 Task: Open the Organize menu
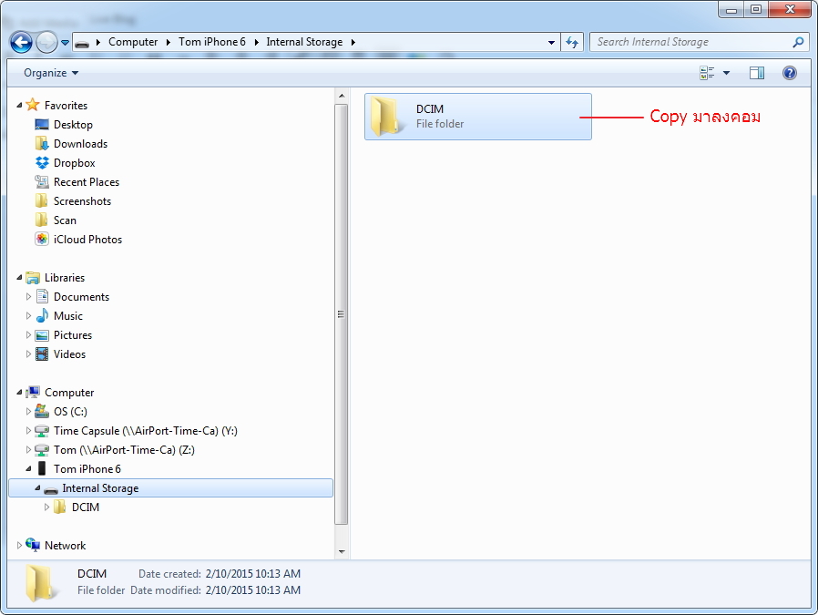51,73
